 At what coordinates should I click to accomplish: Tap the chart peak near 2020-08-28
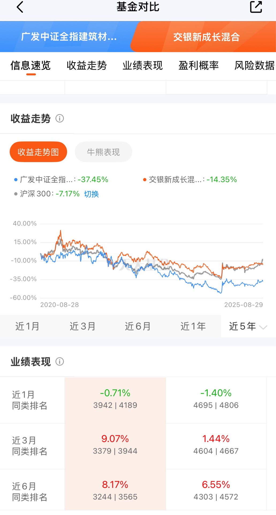pos(61,231)
